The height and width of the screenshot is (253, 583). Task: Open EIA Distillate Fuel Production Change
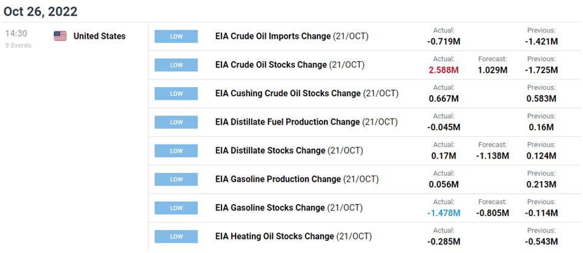[x=306, y=122]
